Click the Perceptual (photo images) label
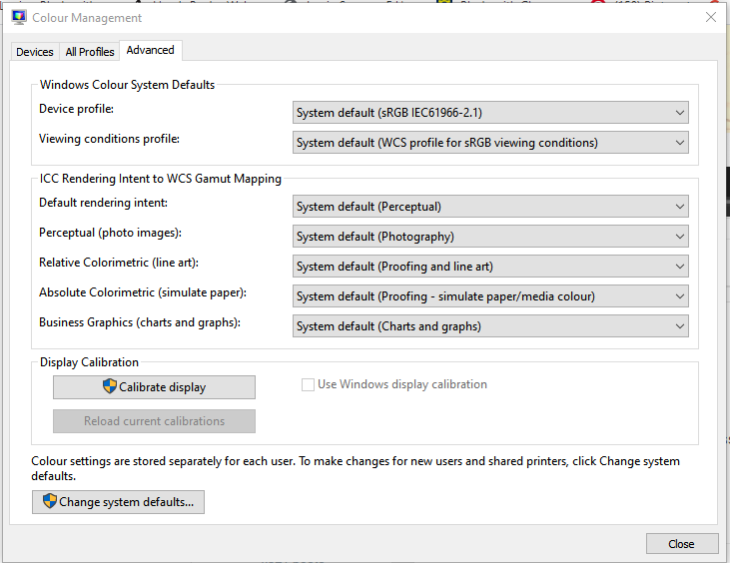Image resolution: width=730 pixels, height=563 pixels. [110, 233]
